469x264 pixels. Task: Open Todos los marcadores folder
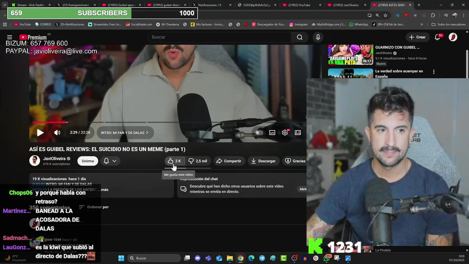448,25
